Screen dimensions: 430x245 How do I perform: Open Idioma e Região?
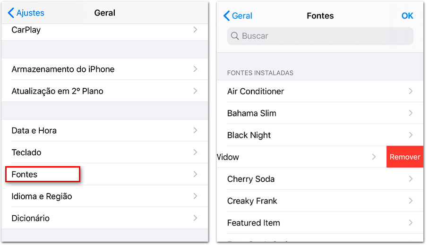pyautogui.click(x=104, y=196)
